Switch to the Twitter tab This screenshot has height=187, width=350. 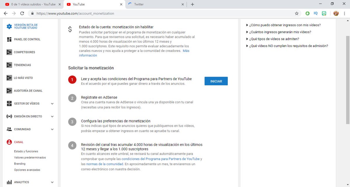156,4
